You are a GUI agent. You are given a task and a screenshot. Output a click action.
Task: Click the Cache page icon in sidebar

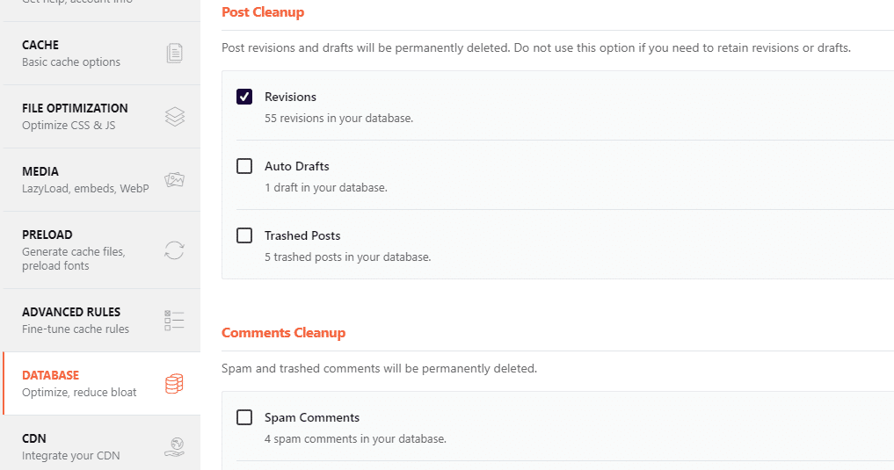pyautogui.click(x=174, y=54)
